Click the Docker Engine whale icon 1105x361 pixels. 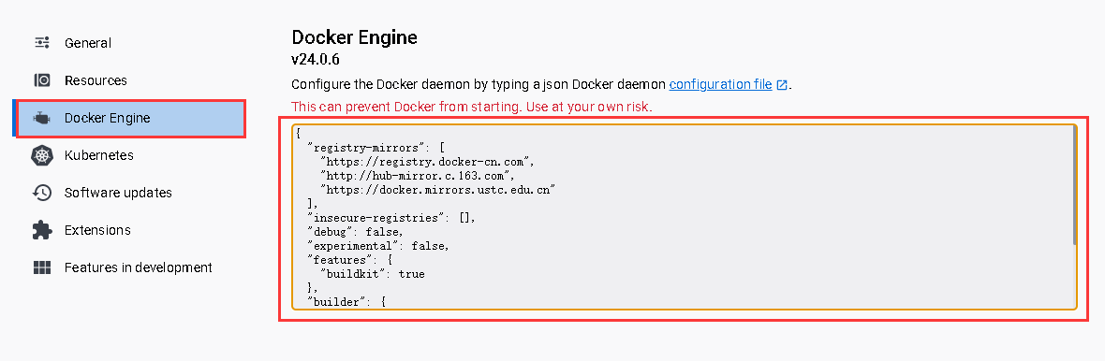(42, 118)
